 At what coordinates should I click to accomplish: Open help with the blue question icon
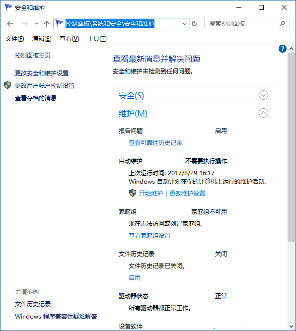pyautogui.click(x=282, y=49)
